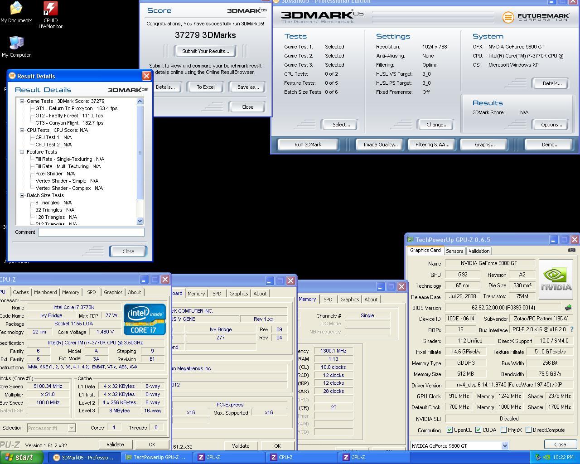
Task: Click Submit Your Results button
Action: [206, 51]
